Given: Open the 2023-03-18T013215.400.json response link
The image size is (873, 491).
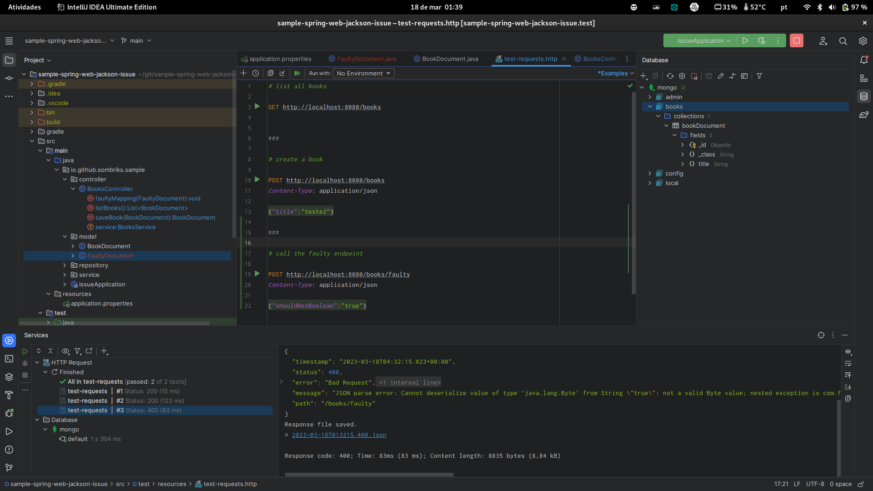Looking at the screenshot, I should point(339,435).
